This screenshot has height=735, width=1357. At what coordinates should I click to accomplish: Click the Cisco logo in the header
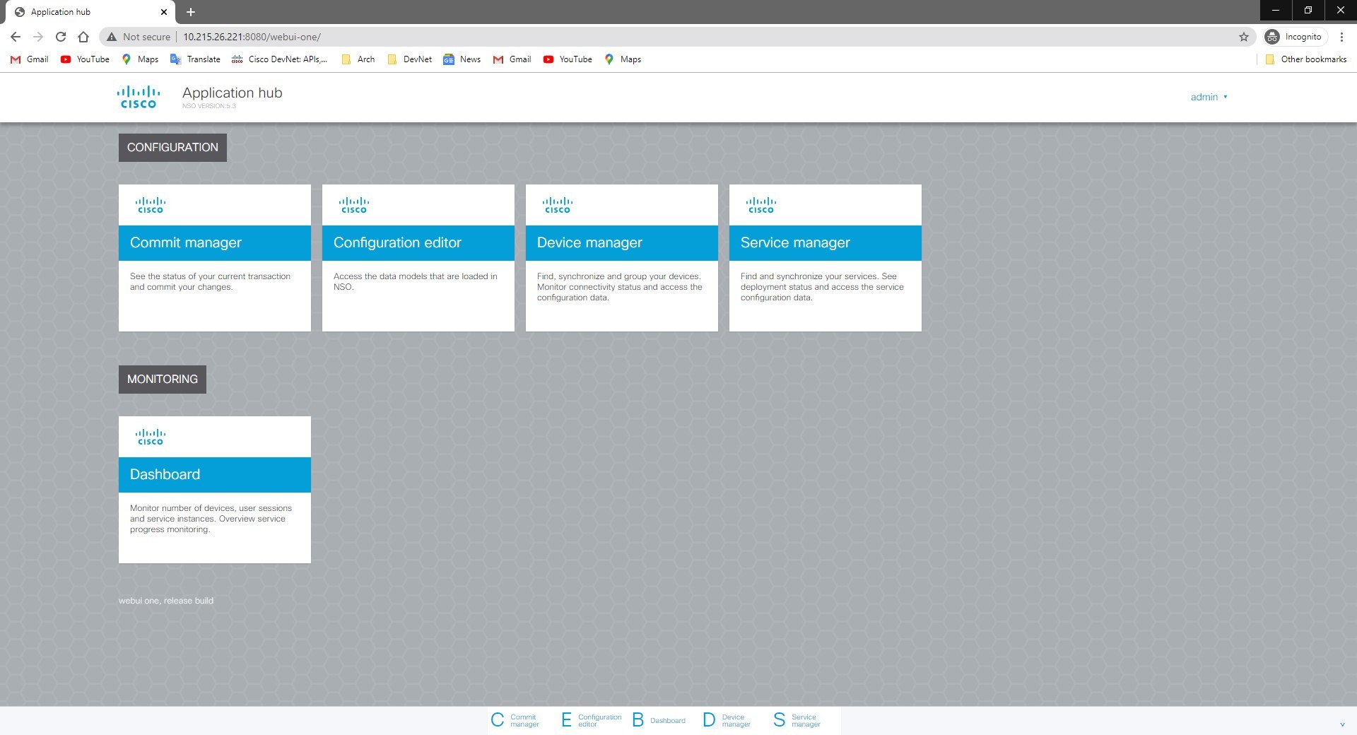pyautogui.click(x=139, y=98)
